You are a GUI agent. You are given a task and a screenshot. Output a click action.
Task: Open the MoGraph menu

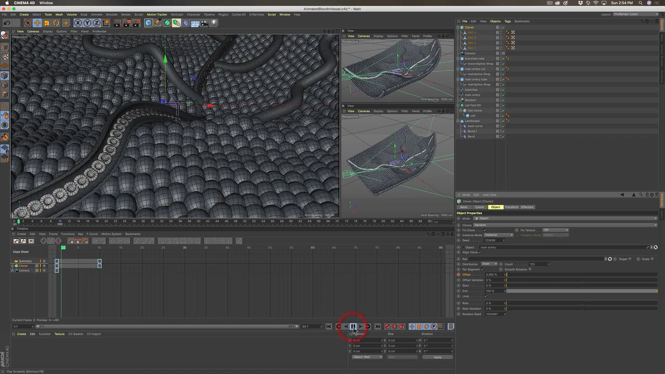(x=177, y=15)
